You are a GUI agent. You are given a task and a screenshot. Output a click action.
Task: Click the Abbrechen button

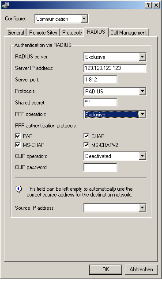(141, 270)
